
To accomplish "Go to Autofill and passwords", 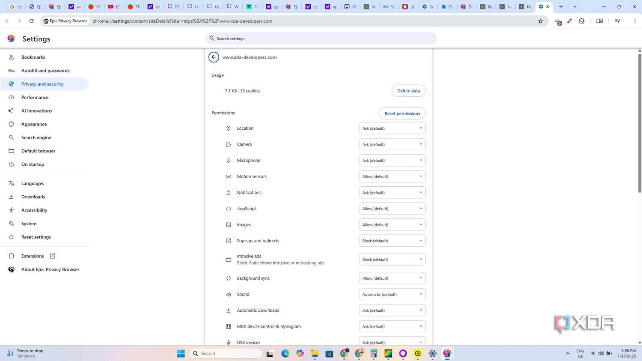I will [45, 71].
